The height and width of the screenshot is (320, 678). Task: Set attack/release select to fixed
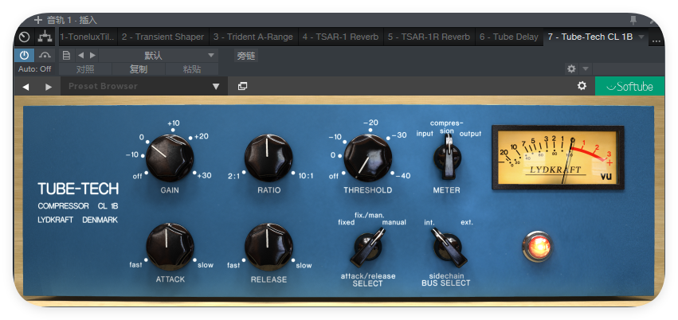[x=346, y=222]
